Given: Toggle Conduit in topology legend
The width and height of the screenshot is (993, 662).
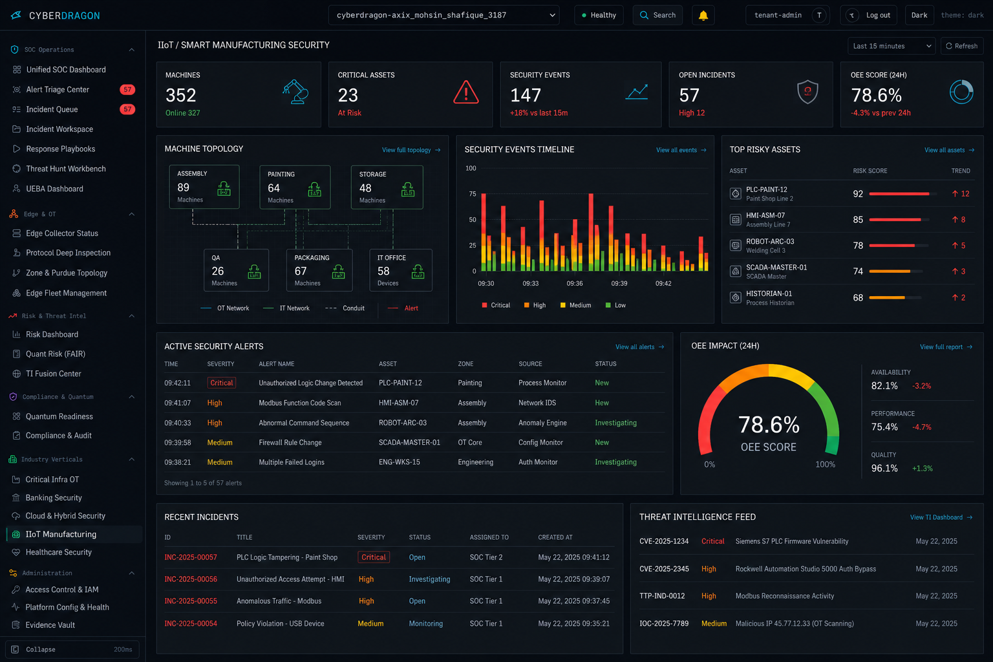Looking at the screenshot, I should pos(345,308).
